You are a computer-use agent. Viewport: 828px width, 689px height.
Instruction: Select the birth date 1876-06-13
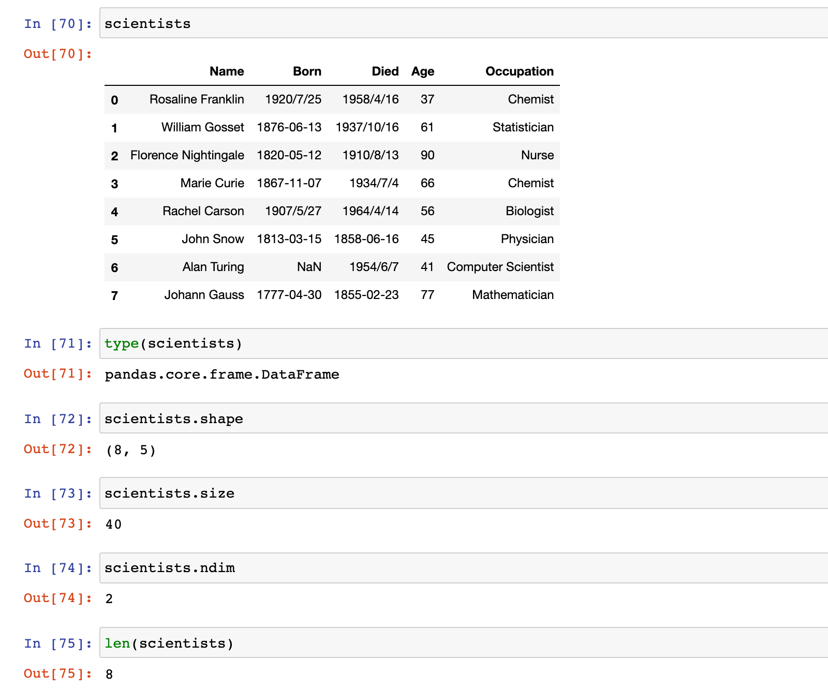pos(289,127)
